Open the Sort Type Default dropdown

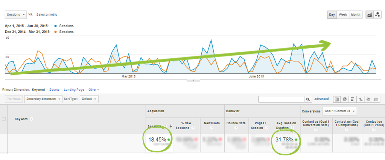coord(90,99)
